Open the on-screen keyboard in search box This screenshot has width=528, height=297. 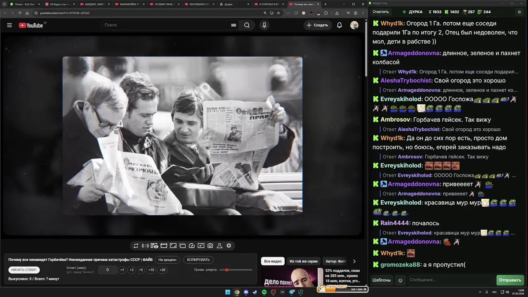(233, 25)
